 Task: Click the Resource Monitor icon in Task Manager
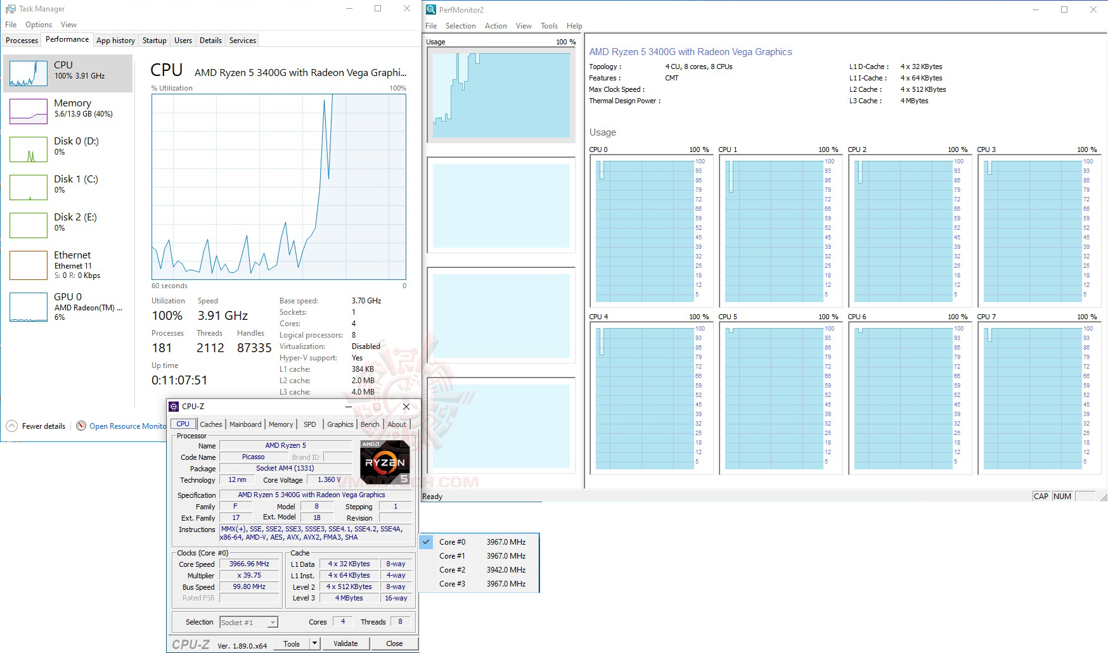[x=81, y=426]
